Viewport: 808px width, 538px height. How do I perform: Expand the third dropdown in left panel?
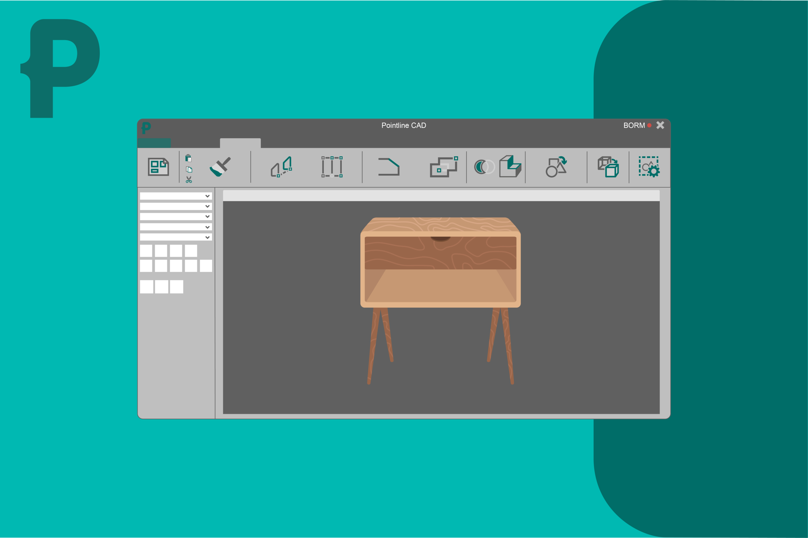pyautogui.click(x=207, y=216)
